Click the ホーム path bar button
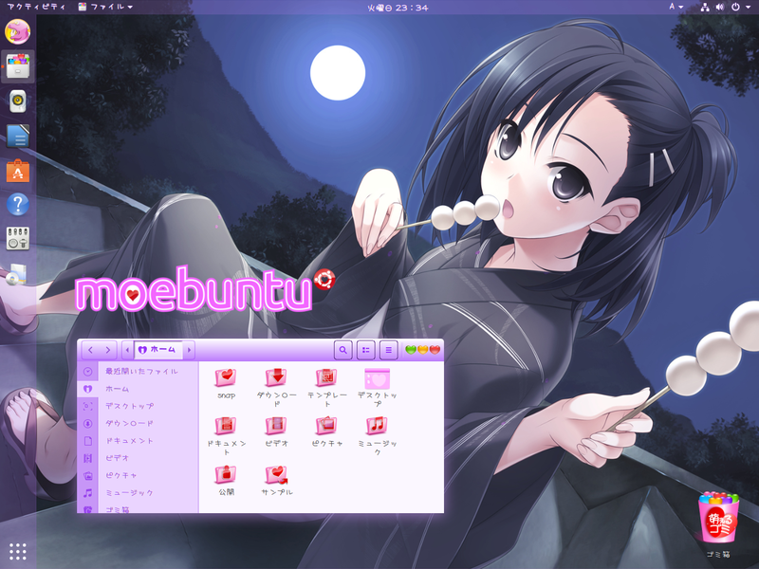The height and width of the screenshot is (569, 759). (x=157, y=350)
